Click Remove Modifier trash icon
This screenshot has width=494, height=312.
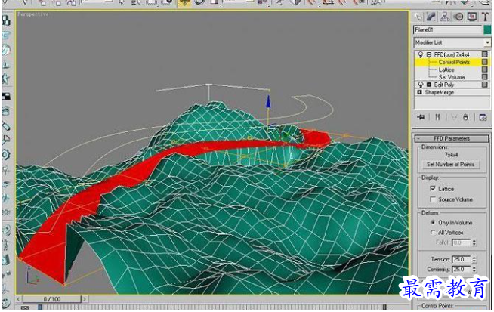[x=465, y=118]
